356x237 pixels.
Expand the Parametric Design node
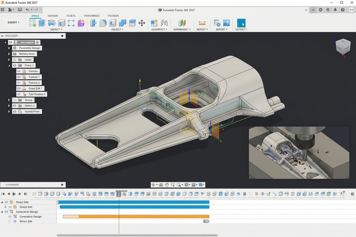click(9, 48)
